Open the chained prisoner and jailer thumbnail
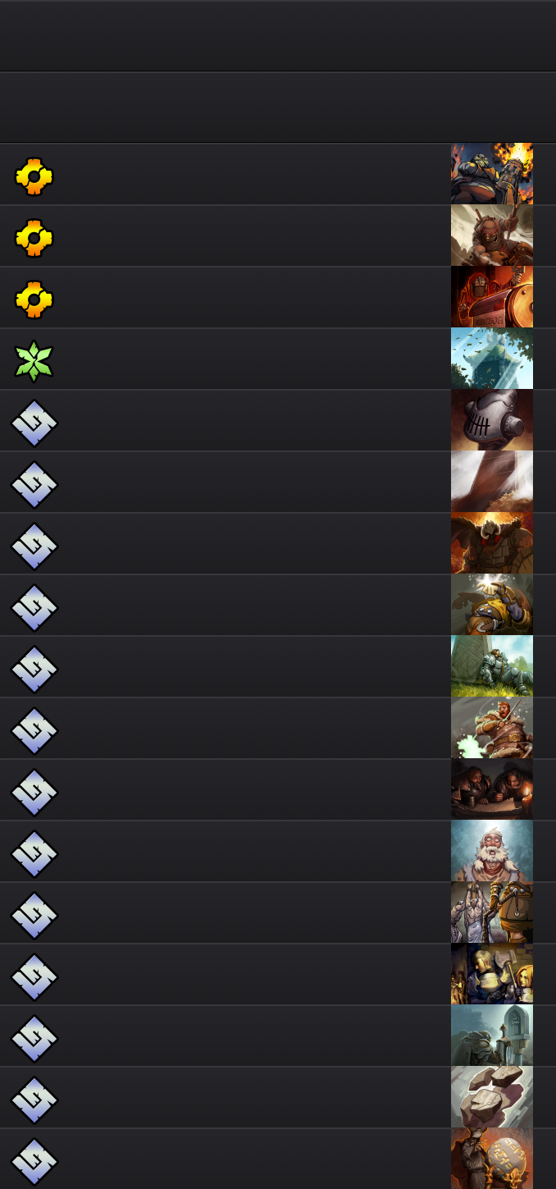The height and width of the screenshot is (1189, 556). coord(492,912)
